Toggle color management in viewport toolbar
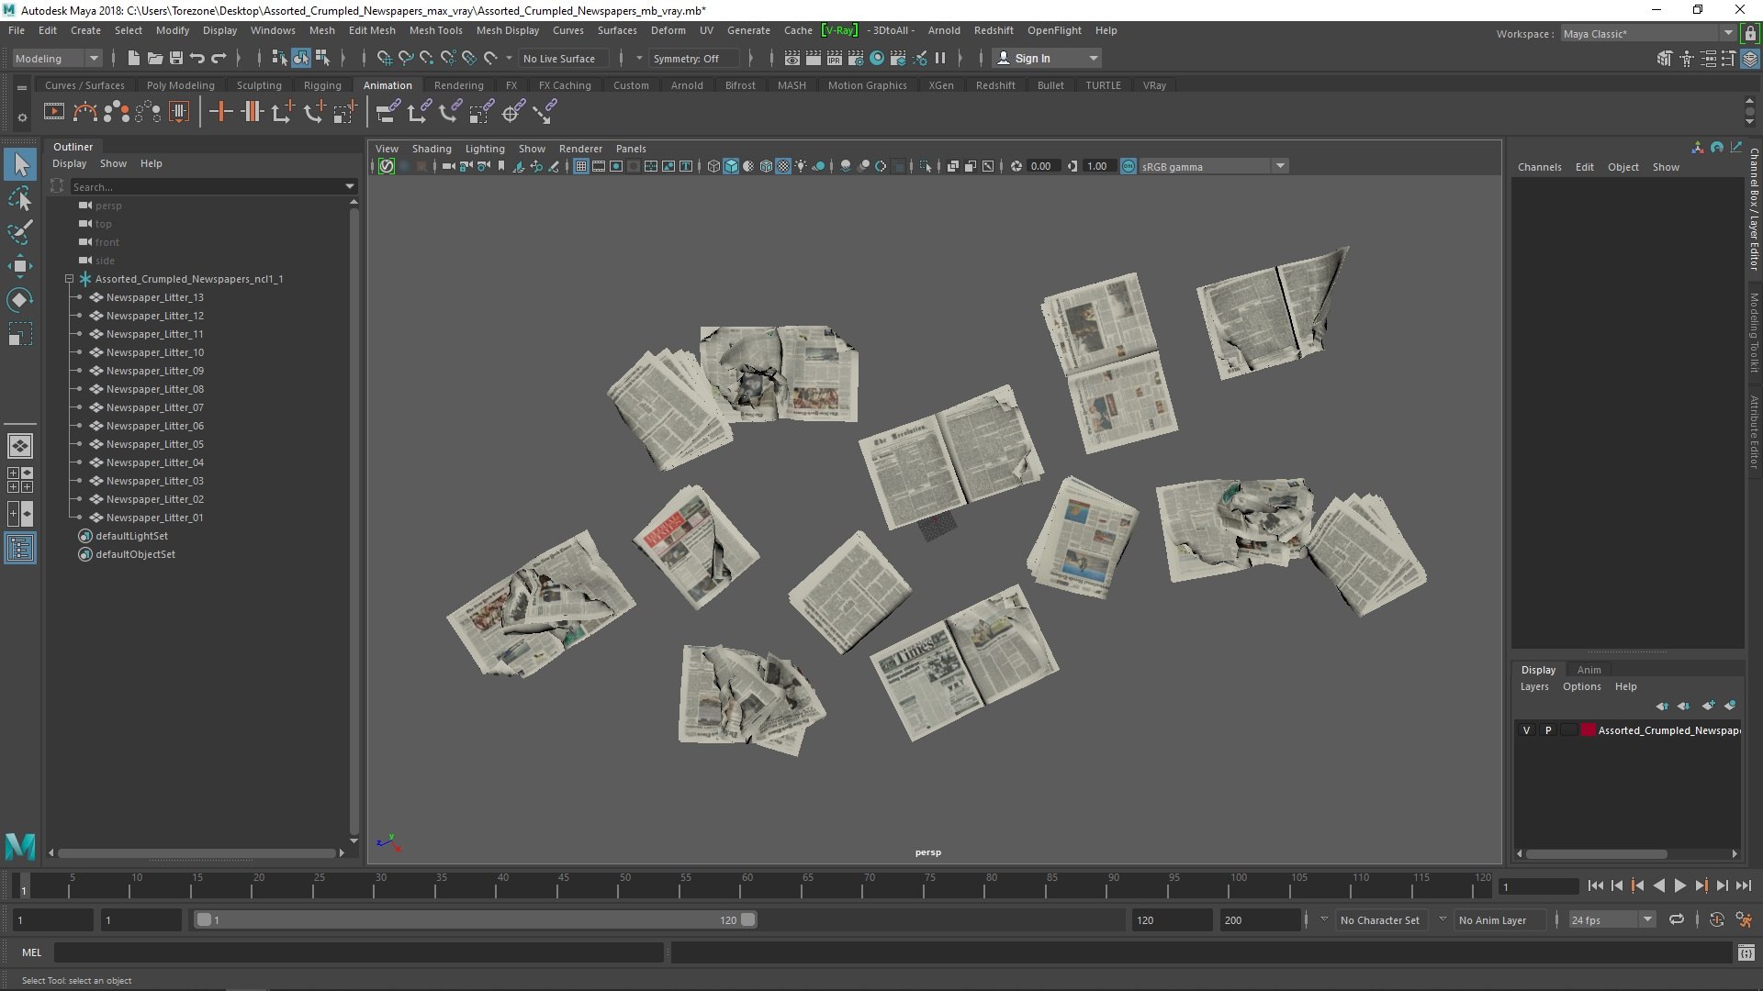The width and height of the screenshot is (1763, 991). point(1129,166)
